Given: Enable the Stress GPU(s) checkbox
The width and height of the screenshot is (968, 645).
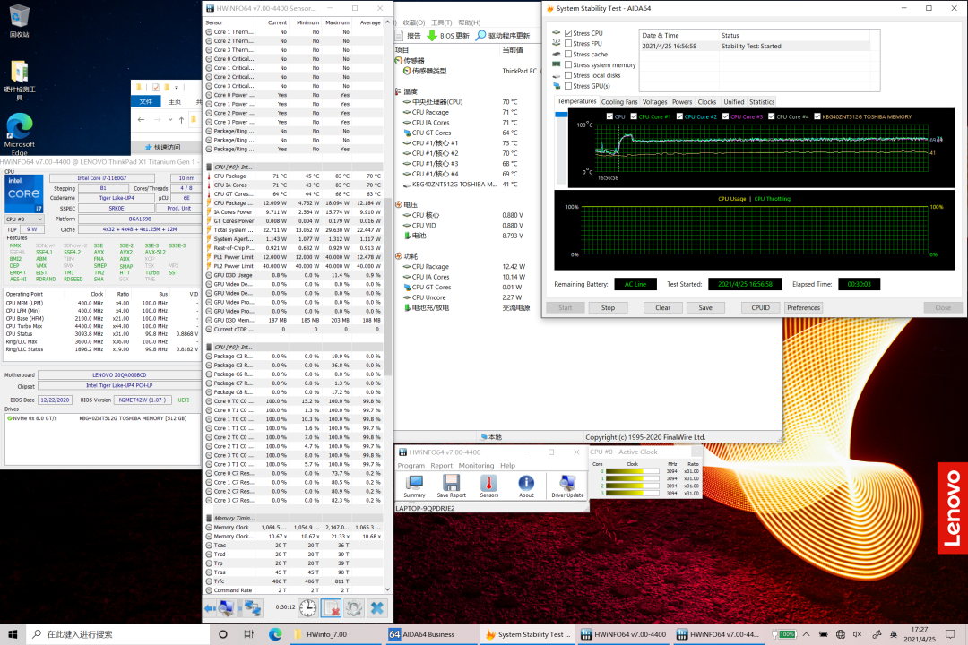Looking at the screenshot, I should 568,86.
